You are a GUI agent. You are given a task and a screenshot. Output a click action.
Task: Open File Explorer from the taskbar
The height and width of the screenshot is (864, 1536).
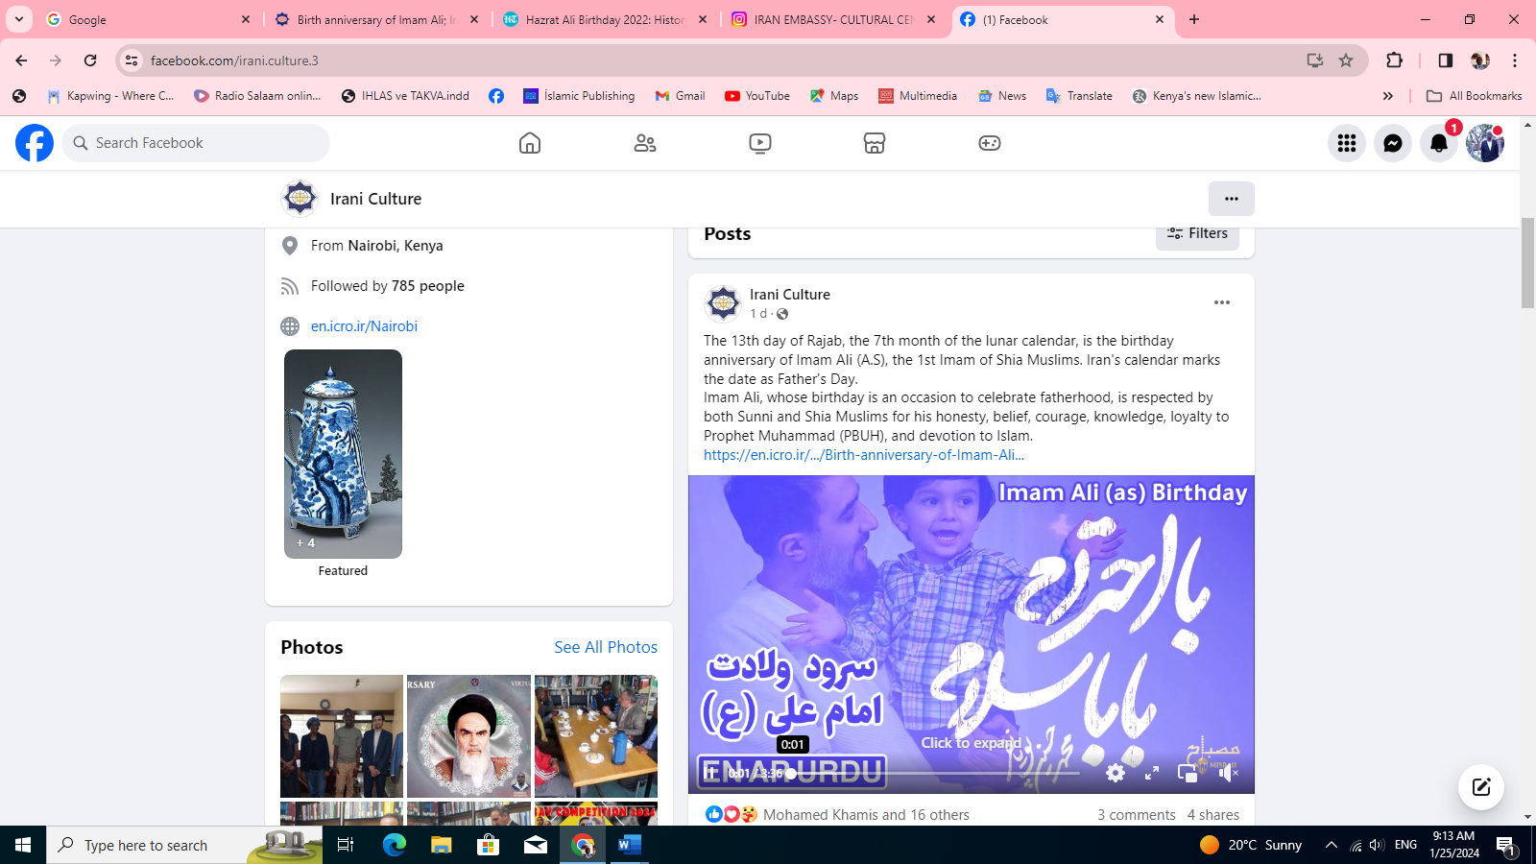[441, 845]
